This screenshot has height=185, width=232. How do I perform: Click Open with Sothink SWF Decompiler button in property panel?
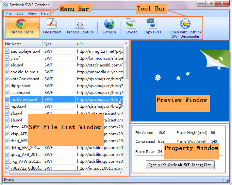click(180, 165)
